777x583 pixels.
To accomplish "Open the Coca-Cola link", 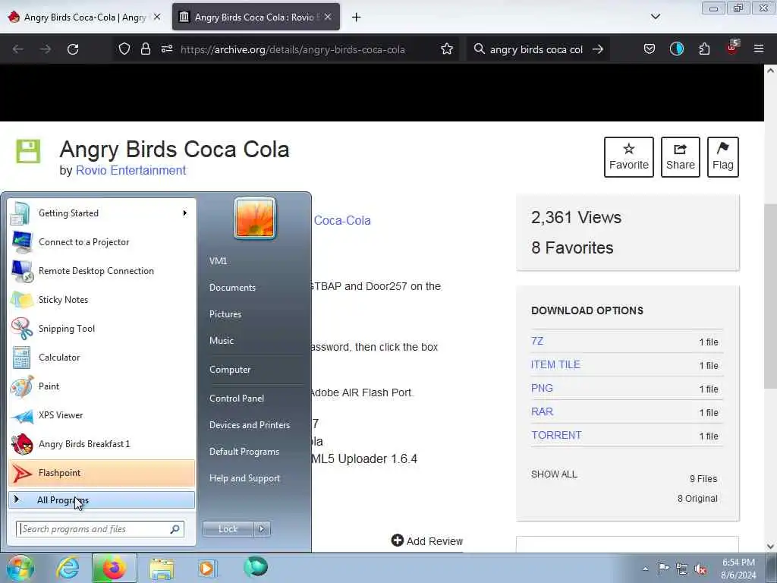I will click(x=342, y=220).
